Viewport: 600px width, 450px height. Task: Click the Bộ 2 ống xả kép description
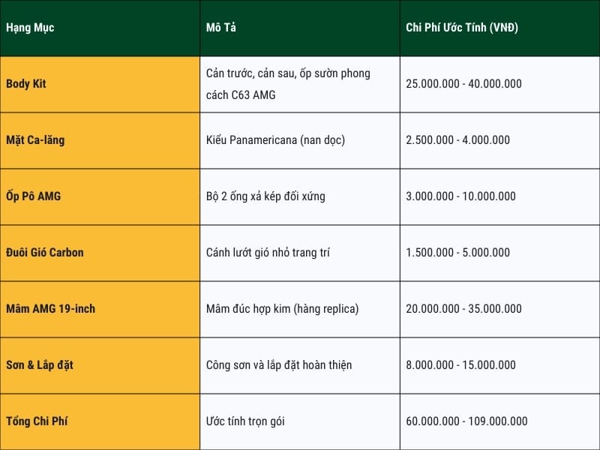click(x=265, y=196)
